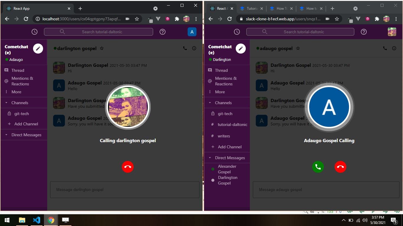The height and width of the screenshot is (226, 403).
Task: Open the compose pencil icon beside Cometchat
Action: click(x=38, y=48)
